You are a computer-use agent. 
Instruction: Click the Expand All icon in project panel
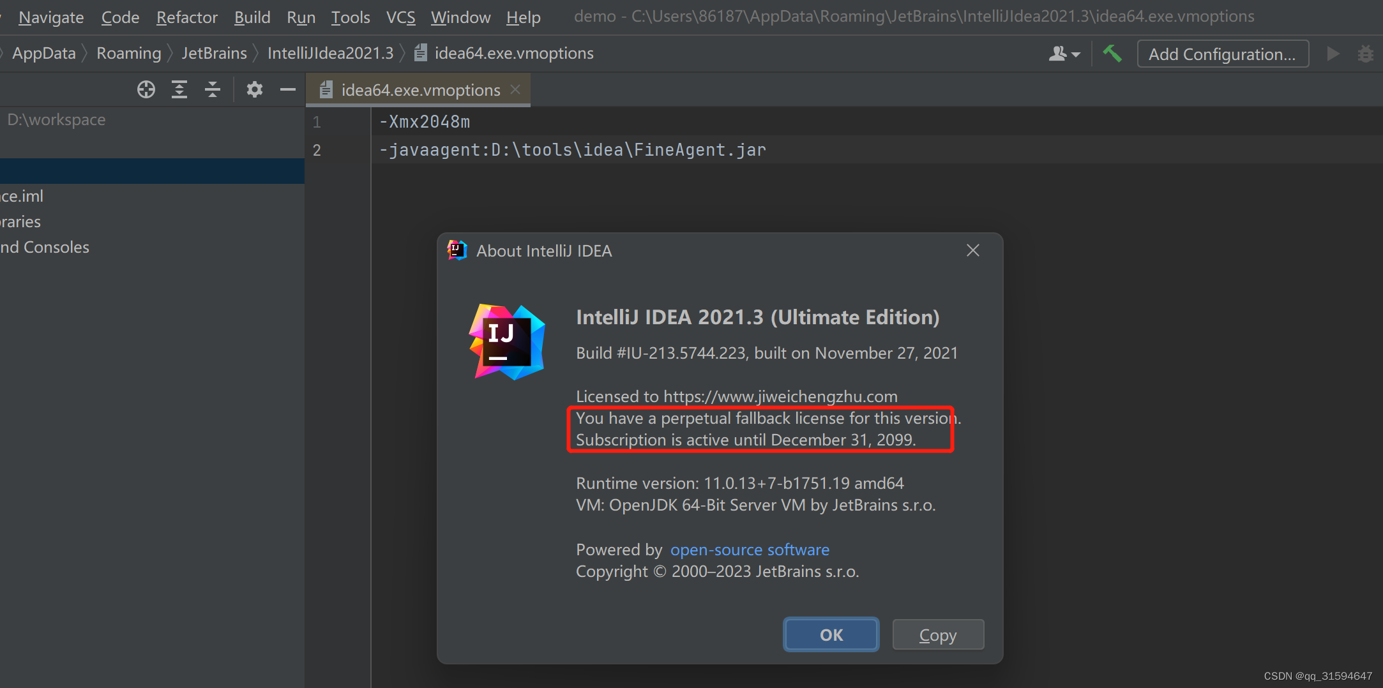point(179,89)
